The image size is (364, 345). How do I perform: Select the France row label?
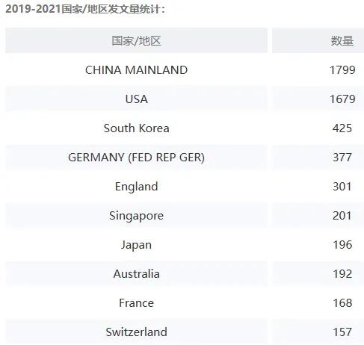point(136,303)
